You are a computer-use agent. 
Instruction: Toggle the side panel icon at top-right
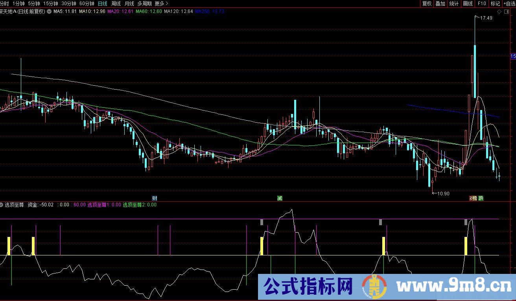point(506,12)
